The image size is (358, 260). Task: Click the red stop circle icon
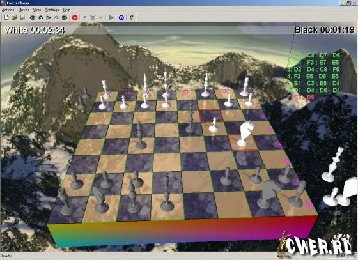pyautogui.click(x=75, y=17)
